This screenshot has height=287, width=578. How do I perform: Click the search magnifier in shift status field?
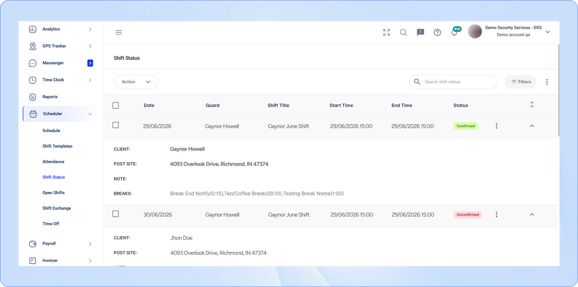(417, 82)
